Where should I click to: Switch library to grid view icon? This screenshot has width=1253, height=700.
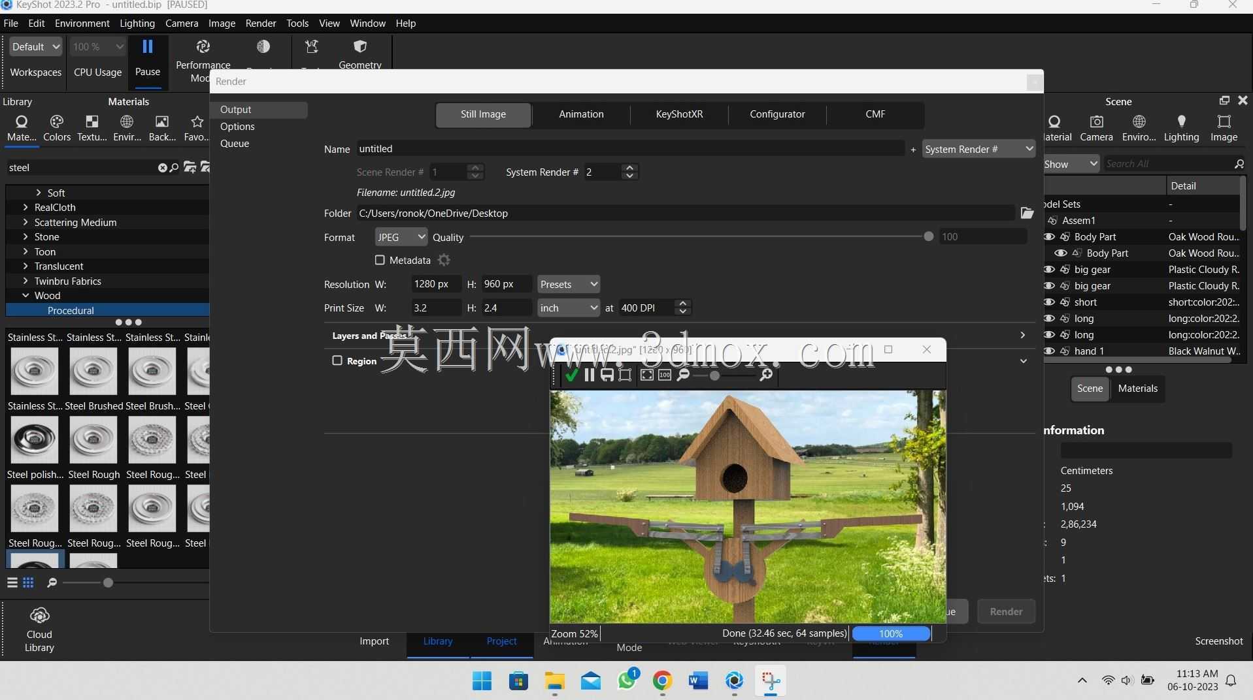28,582
